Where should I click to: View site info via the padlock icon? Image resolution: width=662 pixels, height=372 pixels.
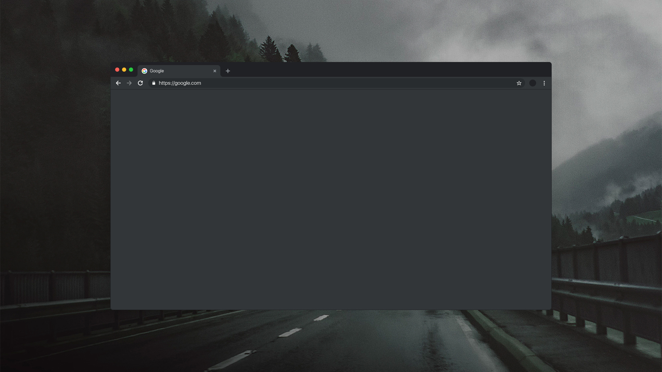click(154, 83)
